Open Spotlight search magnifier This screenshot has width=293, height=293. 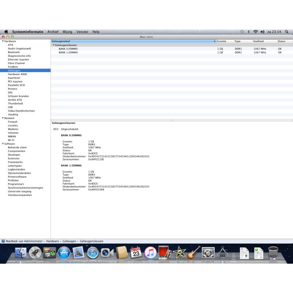[x=286, y=32]
